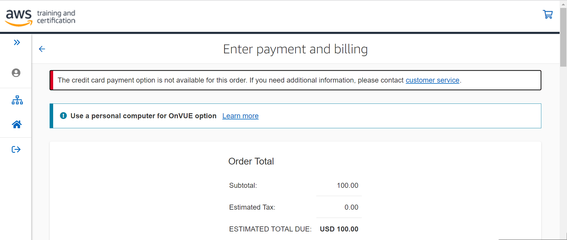
Task: Select the Subtotal amount 100.00
Action: (x=348, y=185)
